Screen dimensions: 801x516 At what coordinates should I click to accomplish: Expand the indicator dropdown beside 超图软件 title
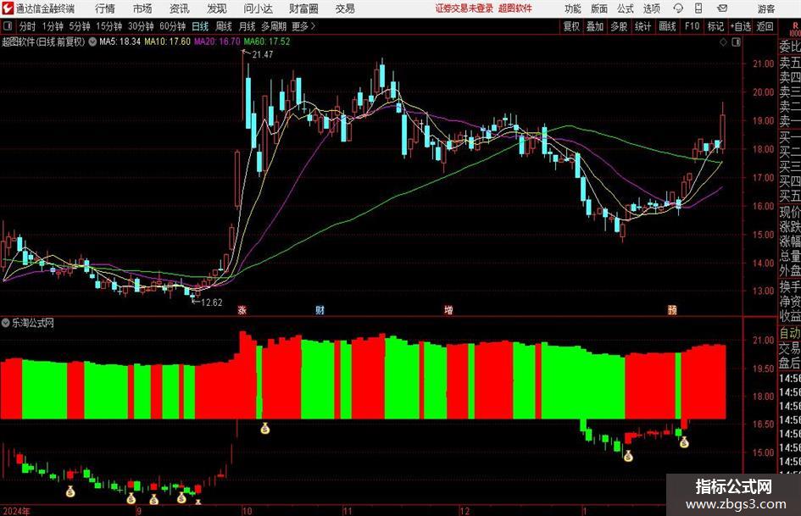click(92, 42)
